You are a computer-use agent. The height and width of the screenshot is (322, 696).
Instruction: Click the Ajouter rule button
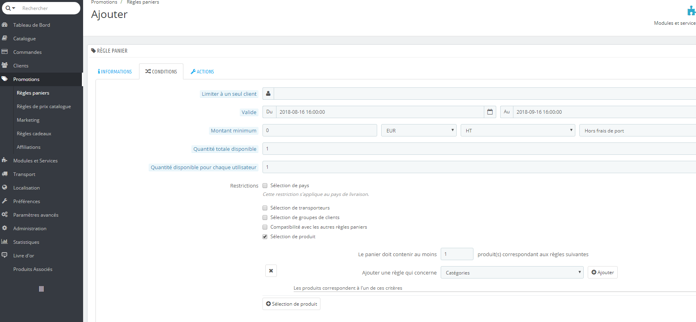click(x=603, y=273)
